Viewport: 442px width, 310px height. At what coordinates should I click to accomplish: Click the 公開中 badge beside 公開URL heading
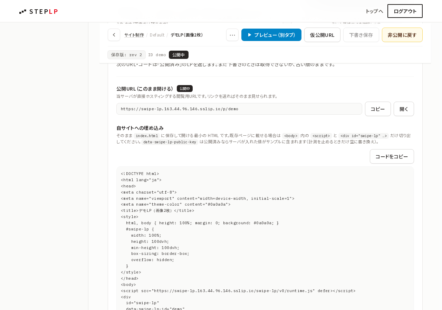[x=185, y=89]
